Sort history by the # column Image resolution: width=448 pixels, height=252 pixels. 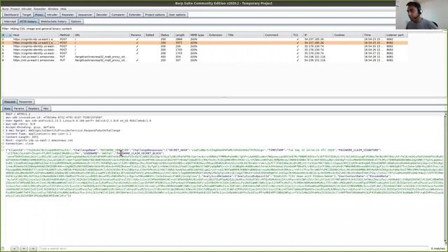point(6,35)
